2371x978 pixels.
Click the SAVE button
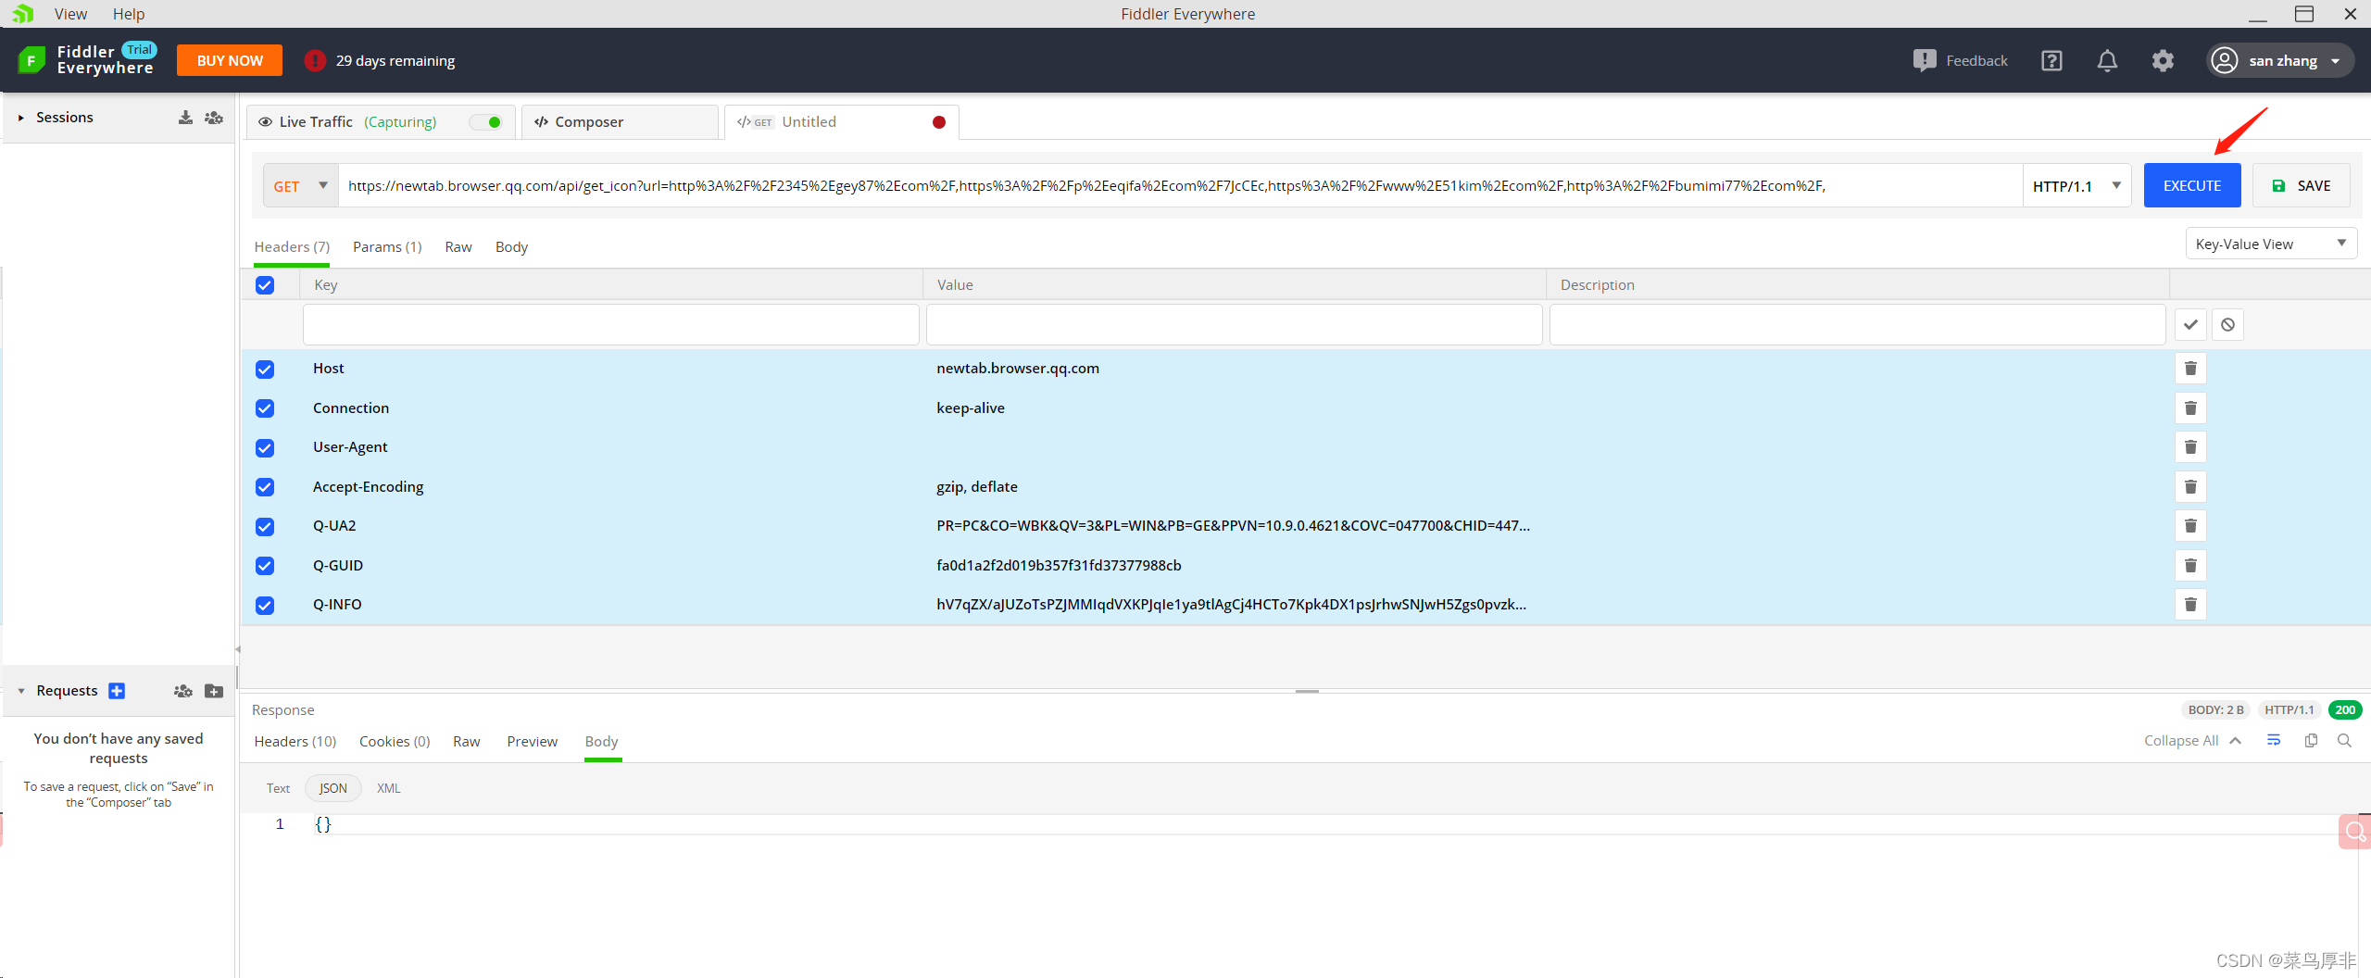pos(2302,186)
